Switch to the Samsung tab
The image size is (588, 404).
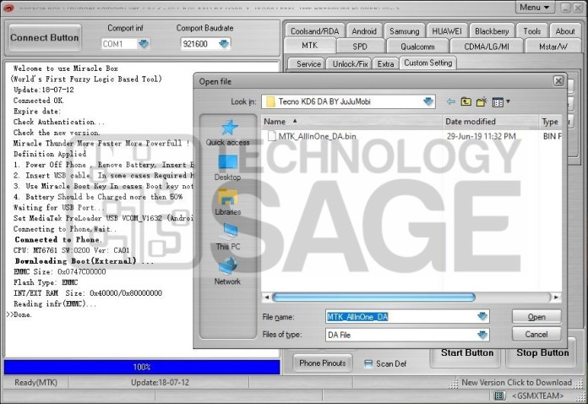tap(404, 31)
